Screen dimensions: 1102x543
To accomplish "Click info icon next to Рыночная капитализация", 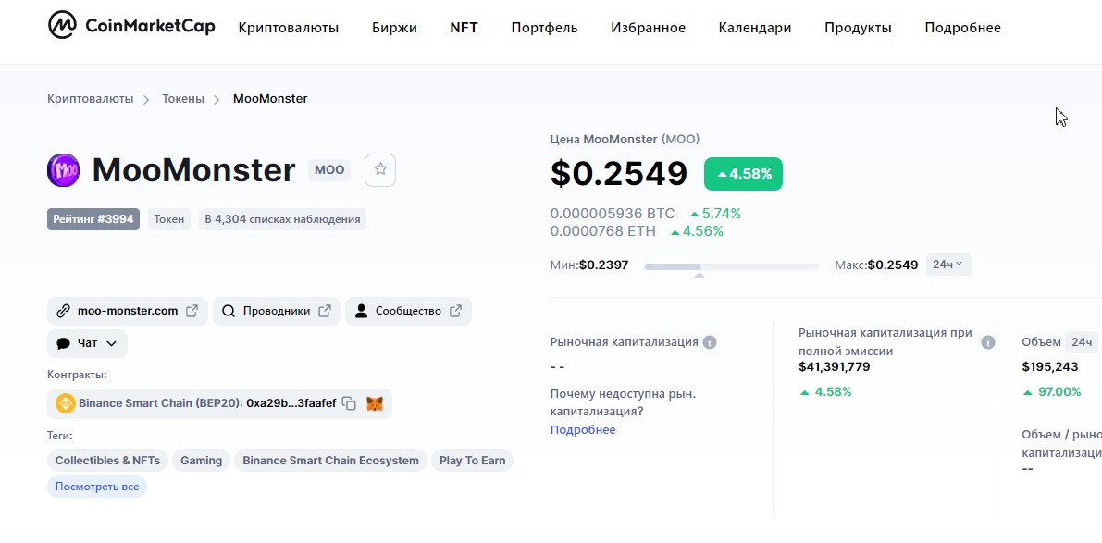I will coord(710,342).
